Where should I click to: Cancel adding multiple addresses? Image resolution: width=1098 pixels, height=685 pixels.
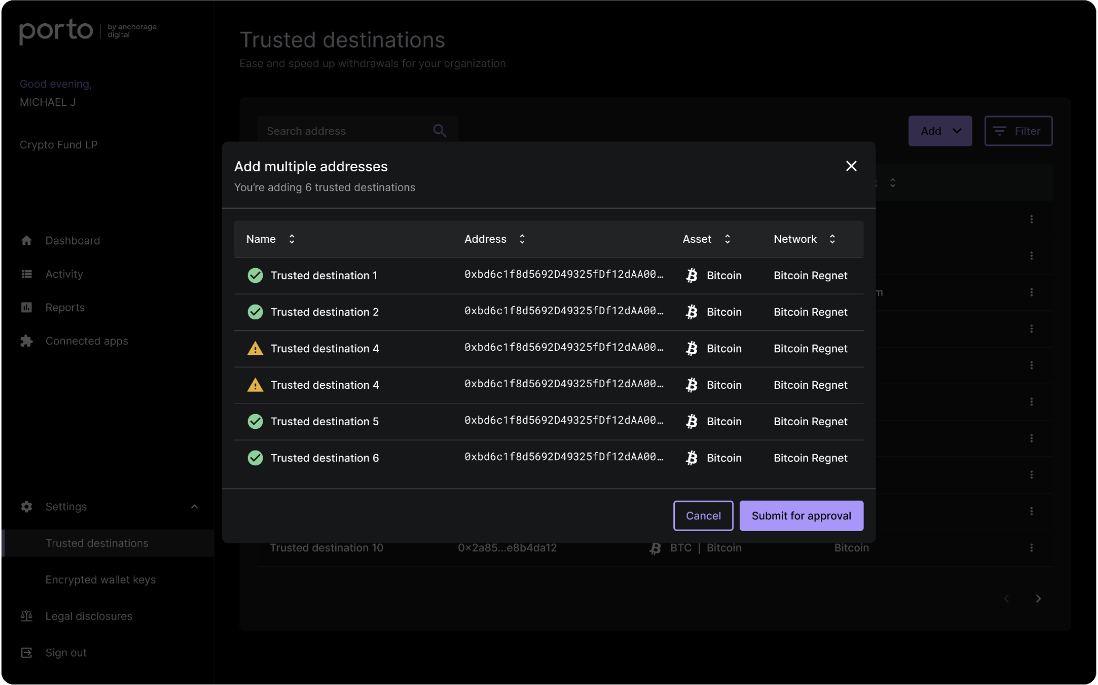click(x=703, y=515)
